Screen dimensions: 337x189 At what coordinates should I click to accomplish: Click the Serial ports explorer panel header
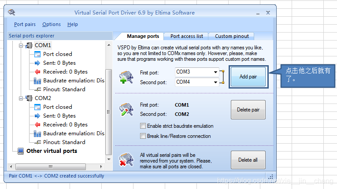coord(60,36)
